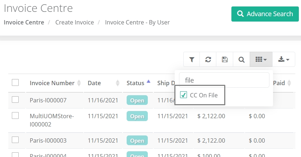Sort by Date column arrows
301x157 pixels.
pos(118,83)
